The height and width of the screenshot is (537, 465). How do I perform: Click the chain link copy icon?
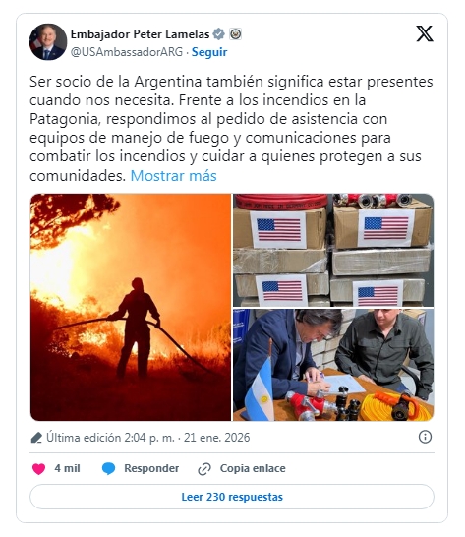pyautogui.click(x=204, y=469)
